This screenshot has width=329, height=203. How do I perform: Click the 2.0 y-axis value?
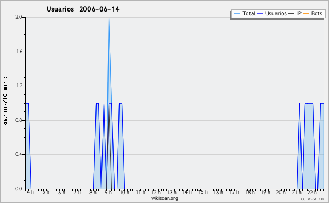pos(19,17)
